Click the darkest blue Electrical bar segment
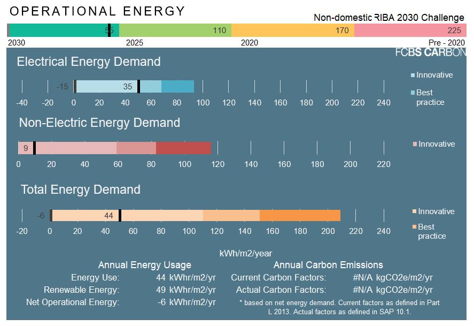 pyautogui.click(x=177, y=87)
